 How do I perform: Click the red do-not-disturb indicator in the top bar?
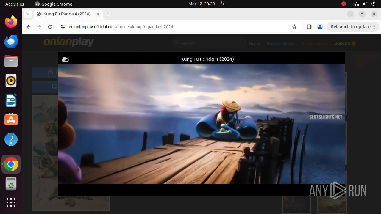tap(343, 4)
